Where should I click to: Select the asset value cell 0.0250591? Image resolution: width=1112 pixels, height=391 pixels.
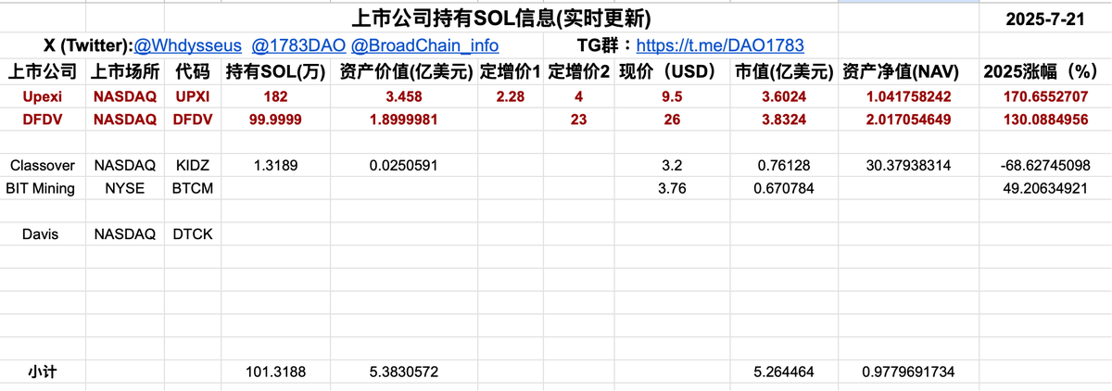pyautogui.click(x=406, y=166)
